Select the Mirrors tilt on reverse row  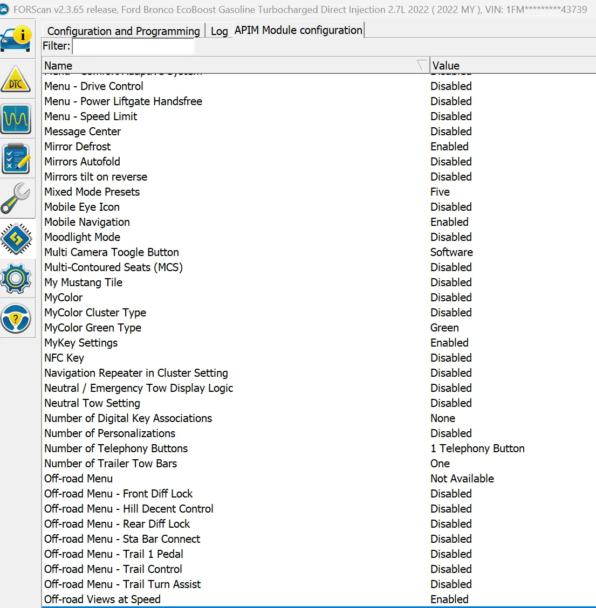[x=319, y=177]
